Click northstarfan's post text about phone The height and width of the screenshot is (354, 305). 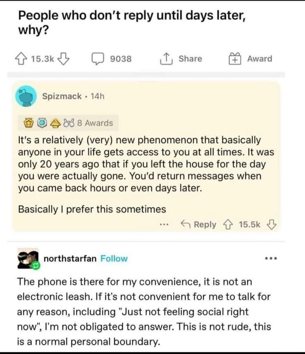144,312
